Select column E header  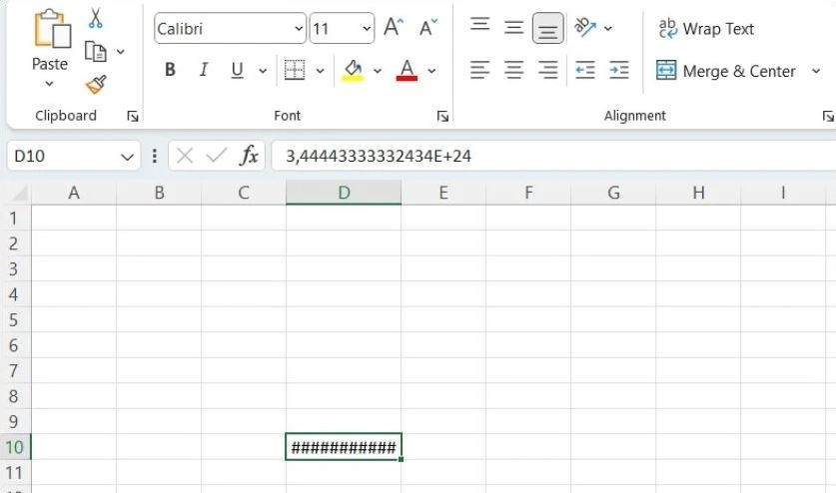tap(443, 193)
